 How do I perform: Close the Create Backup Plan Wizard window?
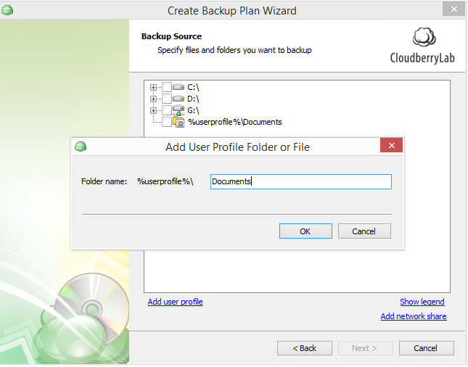(x=453, y=9)
